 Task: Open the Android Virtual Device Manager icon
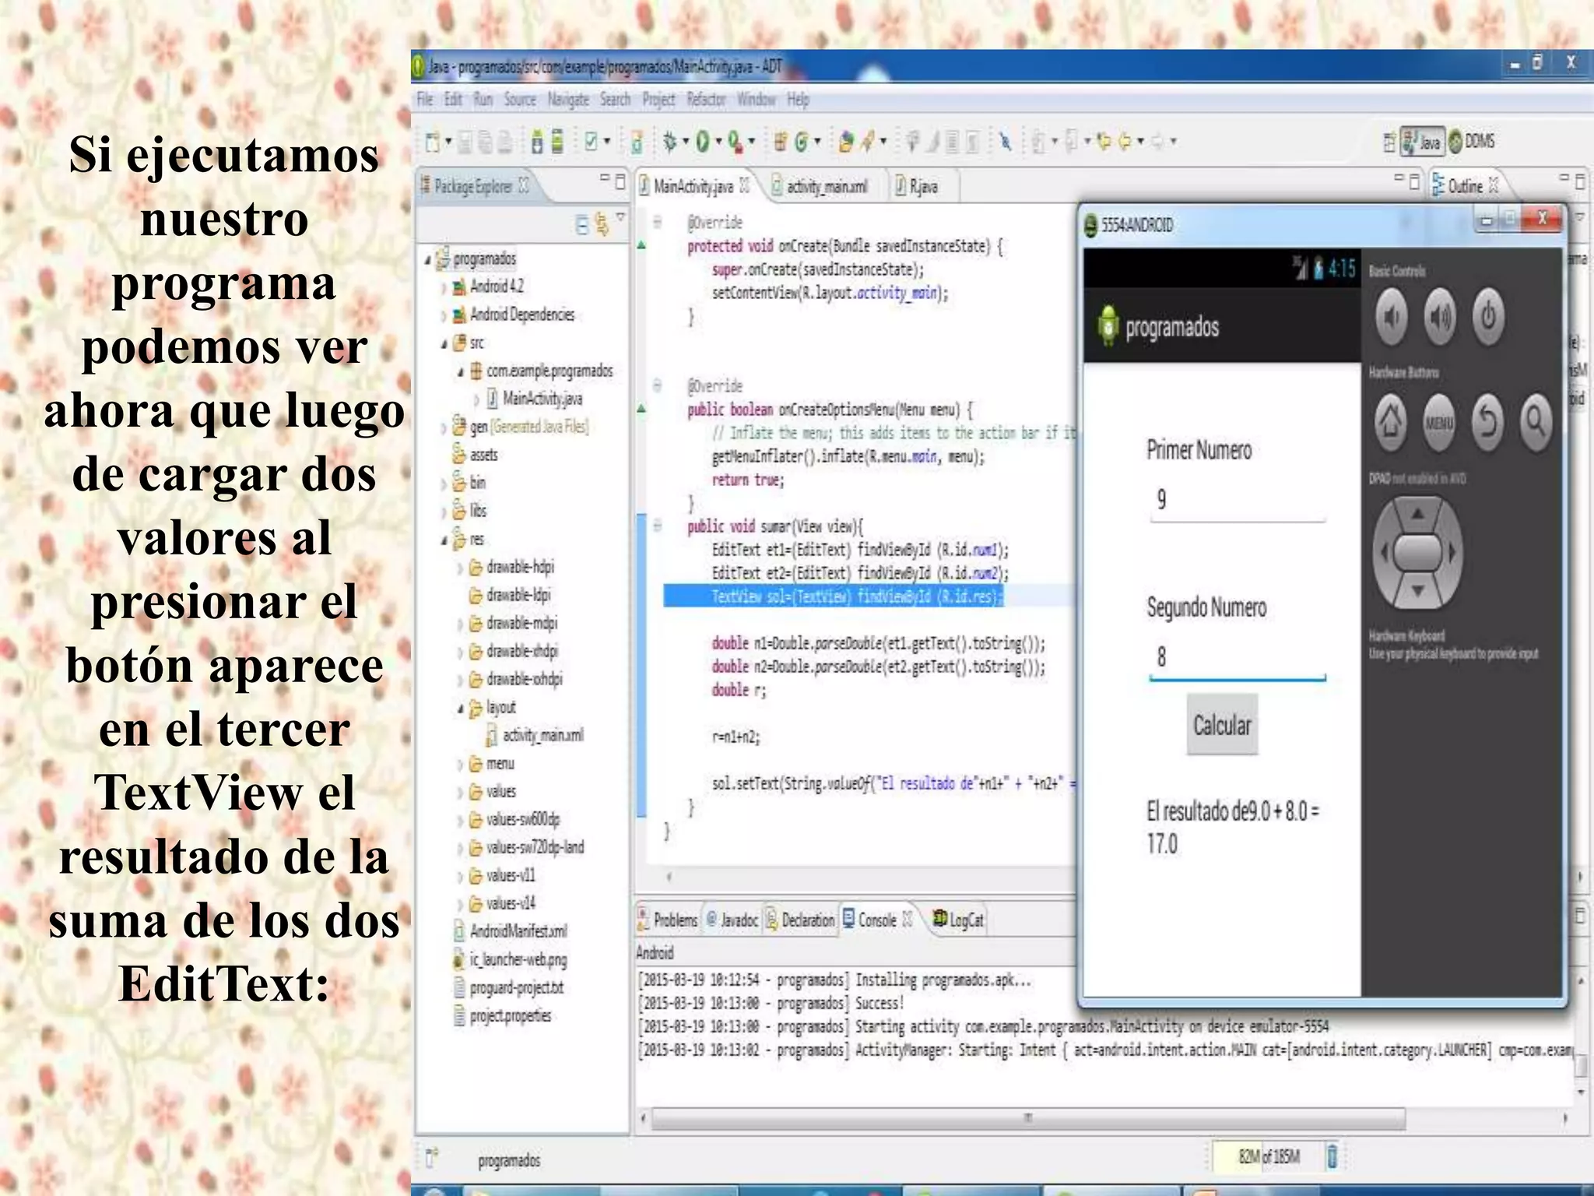coord(557,142)
